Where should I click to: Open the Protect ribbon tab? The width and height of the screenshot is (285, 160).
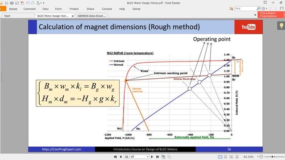(x=74, y=9)
